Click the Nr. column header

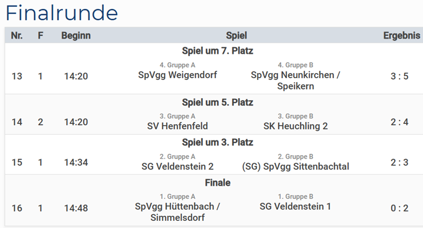point(17,35)
